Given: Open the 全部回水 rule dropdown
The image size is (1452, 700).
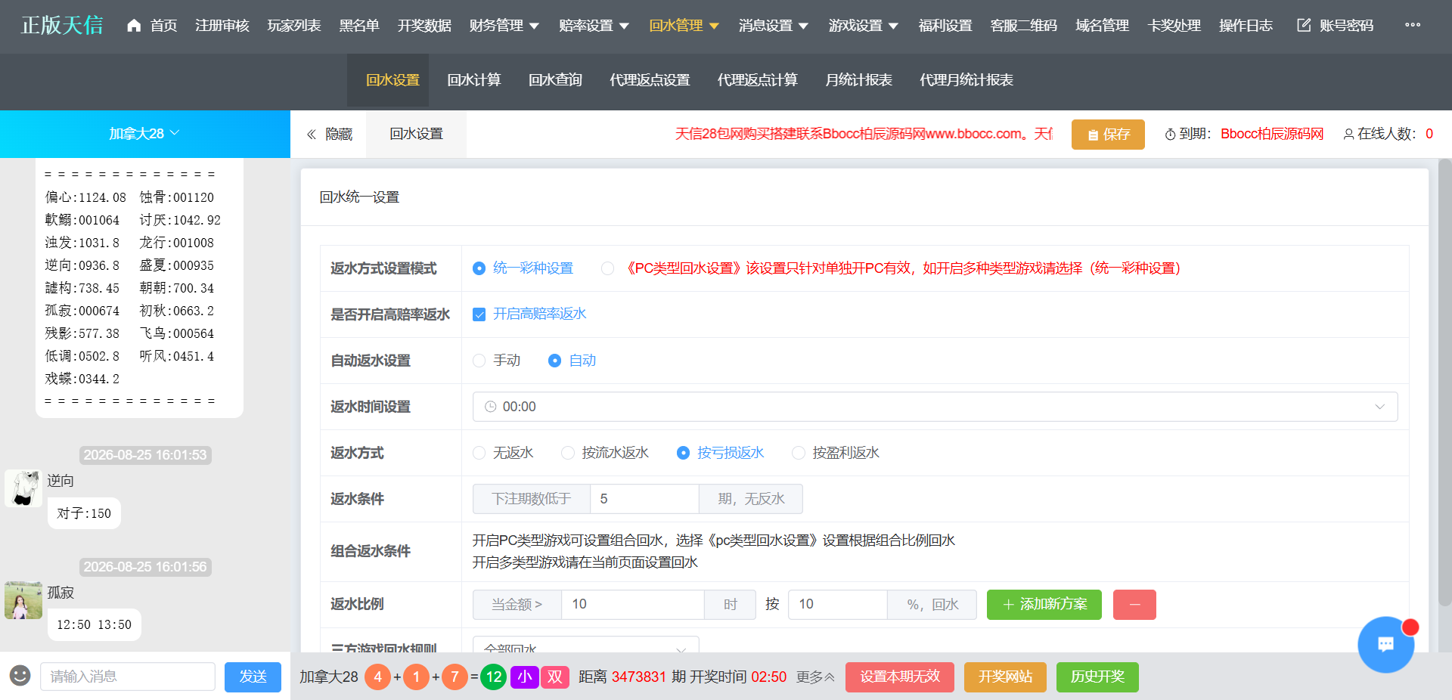Looking at the screenshot, I should [x=585, y=644].
